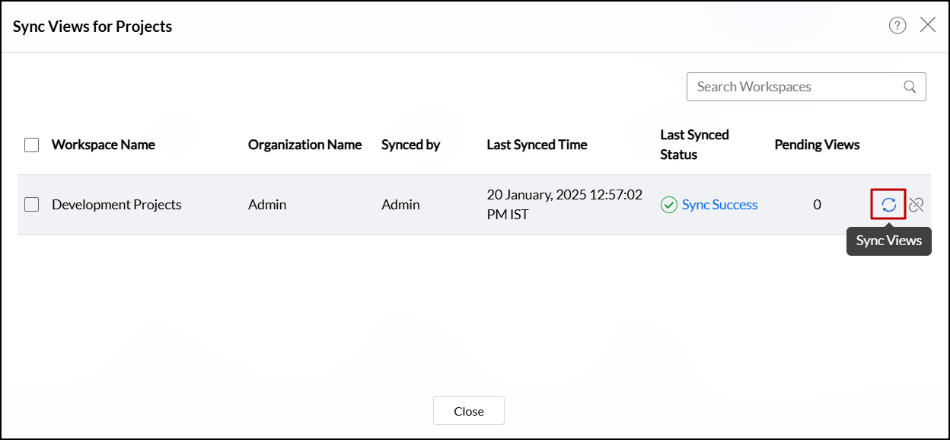Click the Pending Views column header
This screenshot has height=440, width=950.
817,145
